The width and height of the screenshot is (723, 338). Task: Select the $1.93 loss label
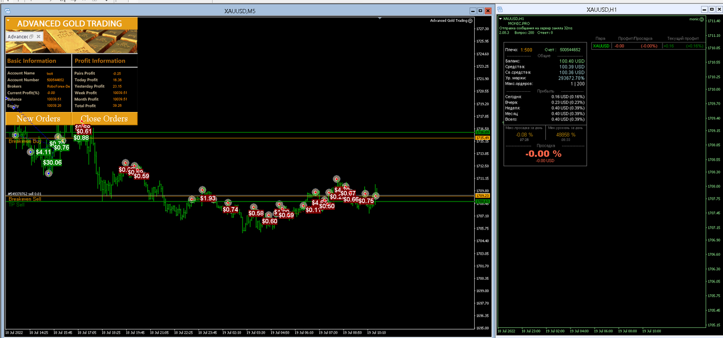tap(208, 199)
